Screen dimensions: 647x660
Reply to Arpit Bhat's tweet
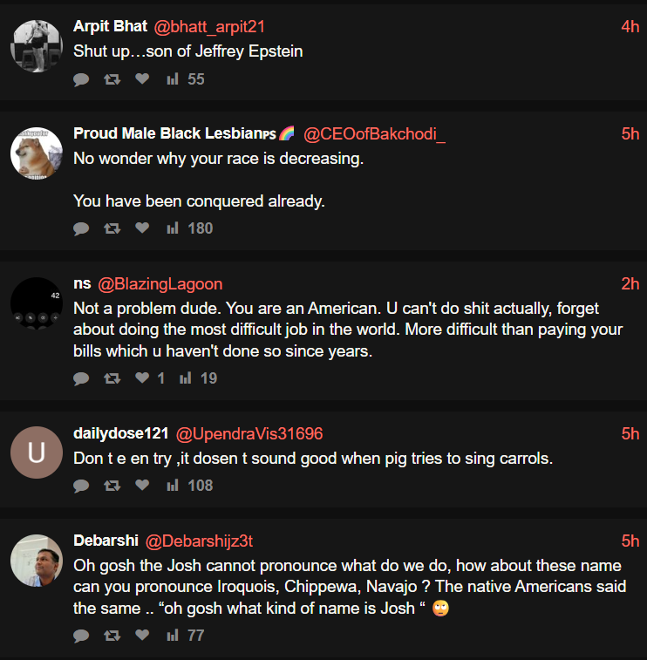tap(81, 79)
